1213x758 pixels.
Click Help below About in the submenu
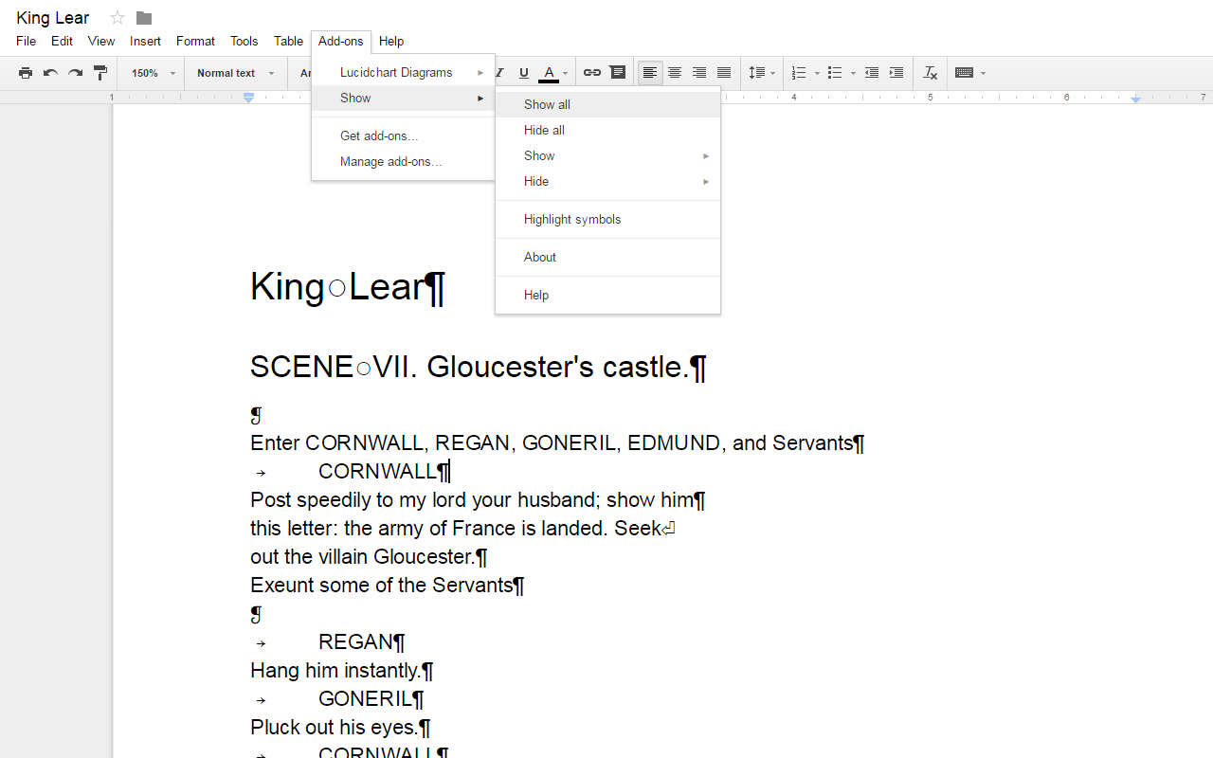click(607, 295)
